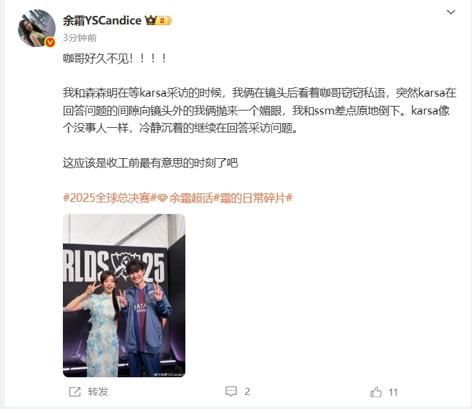The width and height of the screenshot is (472, 409).
Task: Open the #2025全球总决赛# hashtag
Action: [x=110, y=198]
